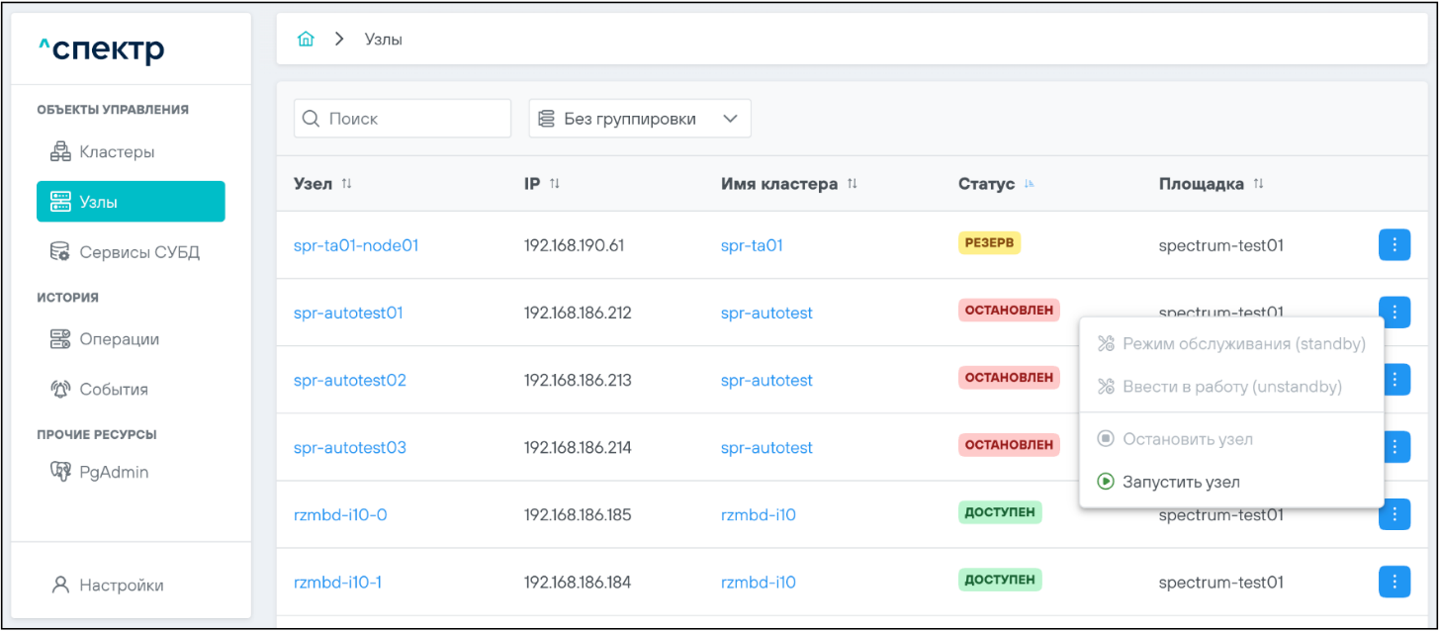Sort table by Узел column
This screenshot has width=1439, height=632.
click(x=346, y=184)
